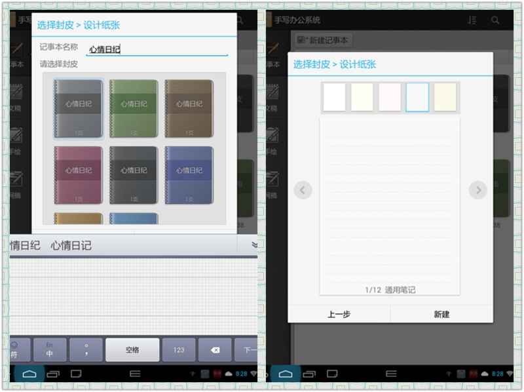Image resolution: width=524 pixels, height=392 pixels.
Task: Open the sort icon in 手写办公系统 title bar
Action: click(x=472, y=20)
